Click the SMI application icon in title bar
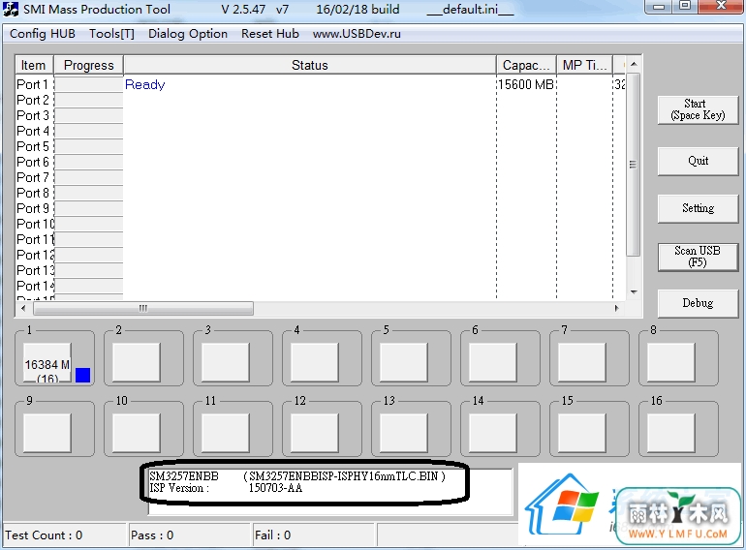Screen dimensions: 746x550 11,9
